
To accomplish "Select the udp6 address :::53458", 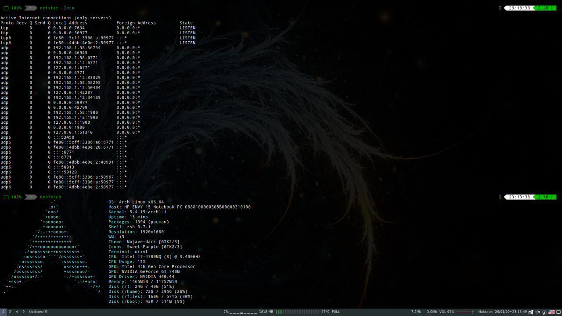I will [x=64, y=137].
